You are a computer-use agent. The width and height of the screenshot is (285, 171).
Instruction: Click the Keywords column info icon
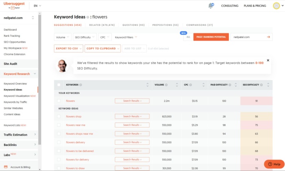[81, 85]
